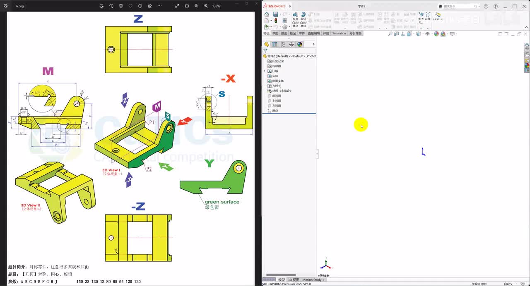Expand the SOLIDWORKS menu arrow beside logo
This screenshot has height=286, width=530.
[290, 6]
